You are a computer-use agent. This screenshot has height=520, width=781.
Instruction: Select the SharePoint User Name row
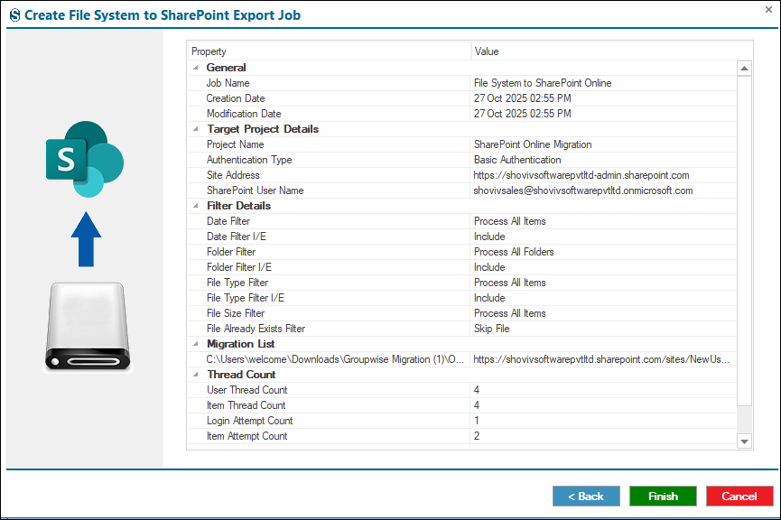[x=462, y=190]
